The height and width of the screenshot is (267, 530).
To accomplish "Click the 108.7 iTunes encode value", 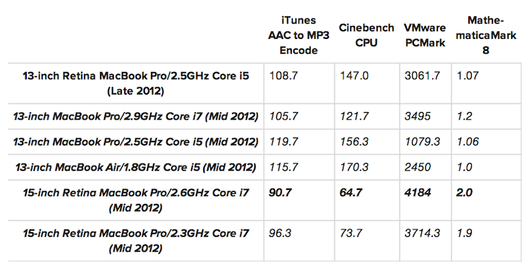I will [x=284, y=75].
